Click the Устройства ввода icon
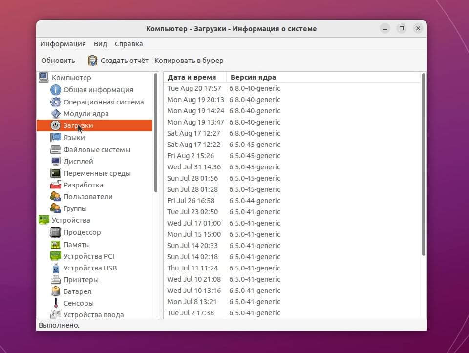The width and height of the screenshot is (469, 353). click(55, 314)
